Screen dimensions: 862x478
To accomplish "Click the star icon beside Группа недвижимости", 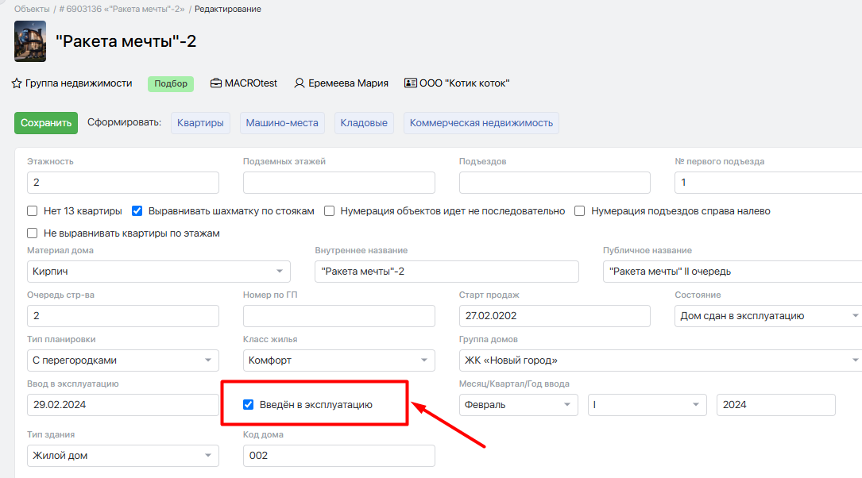I will 17,83.
